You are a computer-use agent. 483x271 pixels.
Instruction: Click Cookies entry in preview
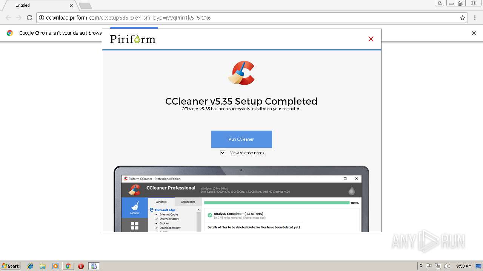164,224
